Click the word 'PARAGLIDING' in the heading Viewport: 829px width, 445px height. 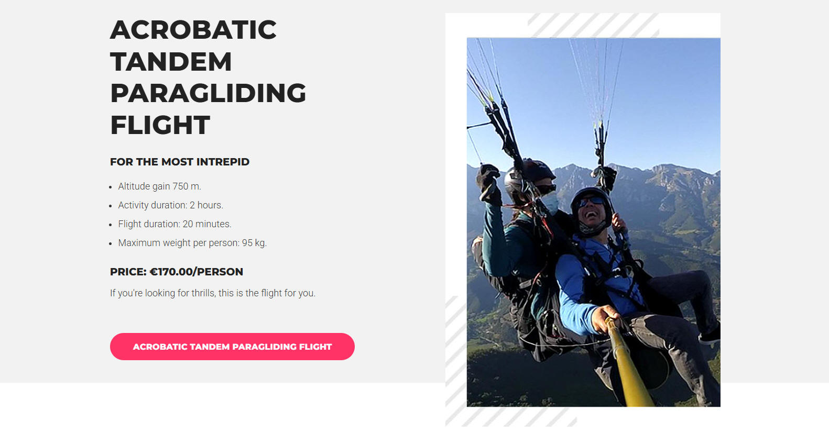[x=208, y=93]
